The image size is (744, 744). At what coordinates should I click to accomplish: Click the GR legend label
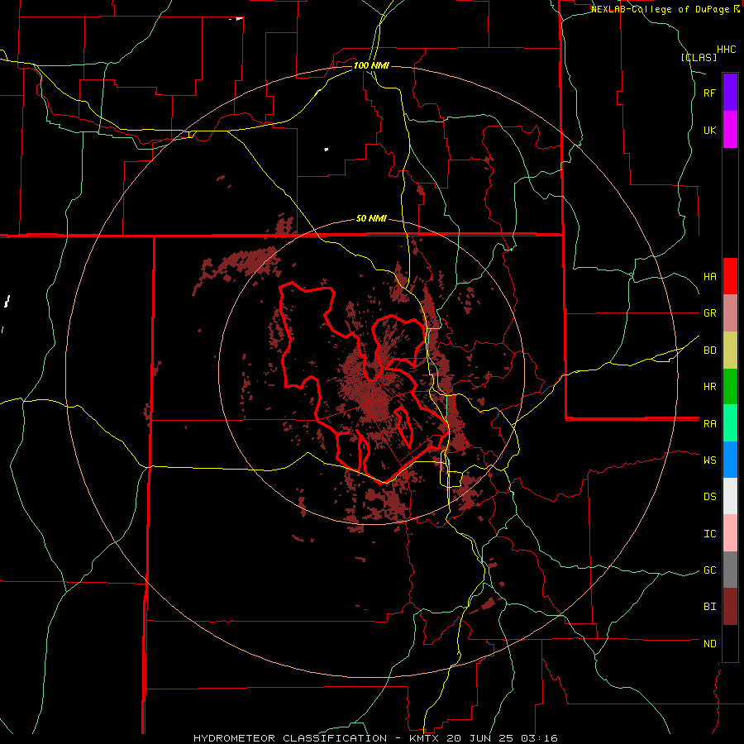coord(710,313)
